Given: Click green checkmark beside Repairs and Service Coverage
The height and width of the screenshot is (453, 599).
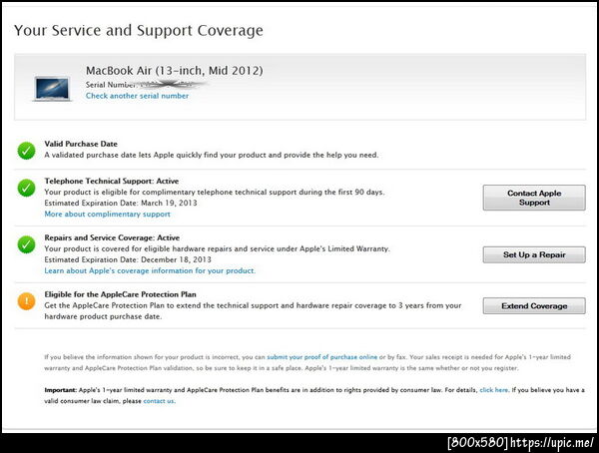Looking at the screenshot, I should [x=26, y=244].
